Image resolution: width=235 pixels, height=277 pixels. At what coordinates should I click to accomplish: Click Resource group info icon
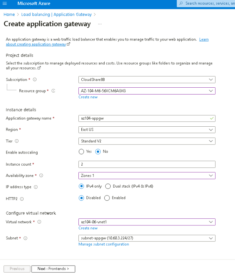pyautogui.click(x=53, y=91)
